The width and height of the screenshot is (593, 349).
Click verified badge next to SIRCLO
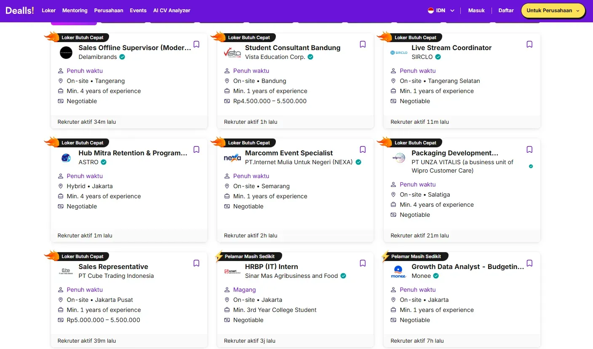point(438,57)
